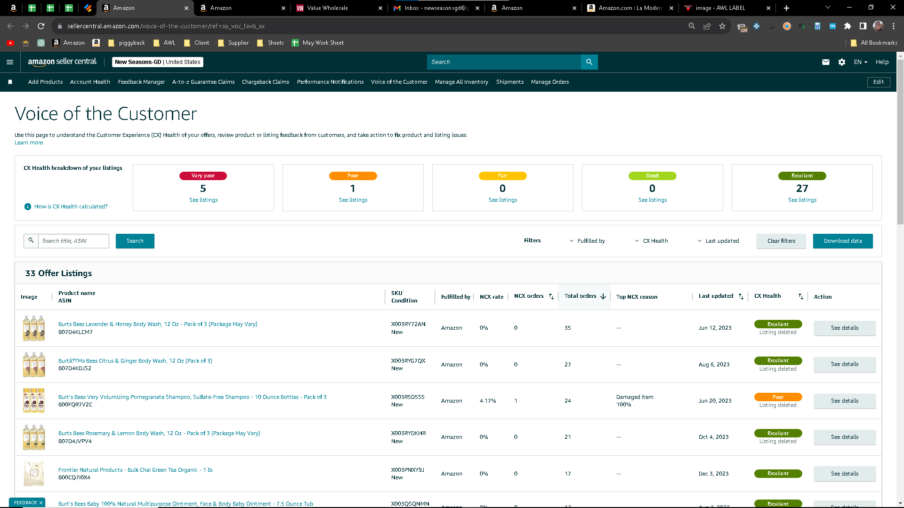Close the FEEDBACK widget with its X
The height and width of the screenshot is (508, 904).
[41, 503]
